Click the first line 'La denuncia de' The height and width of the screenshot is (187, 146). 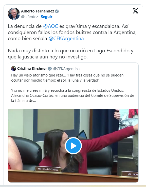click(x=25, y=26)
